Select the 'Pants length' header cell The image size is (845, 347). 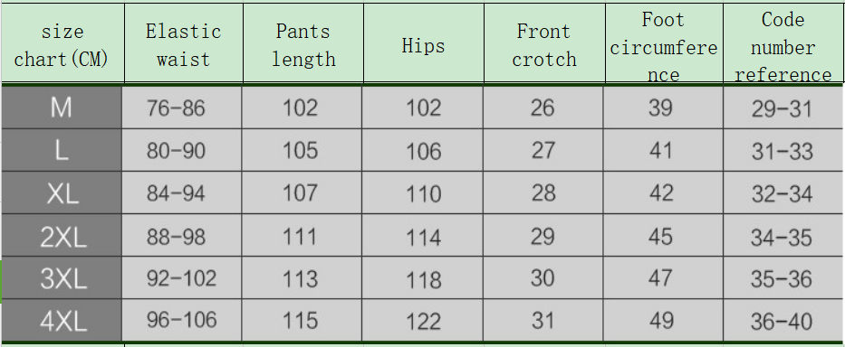pyautogui.click(x=303, y=43)
